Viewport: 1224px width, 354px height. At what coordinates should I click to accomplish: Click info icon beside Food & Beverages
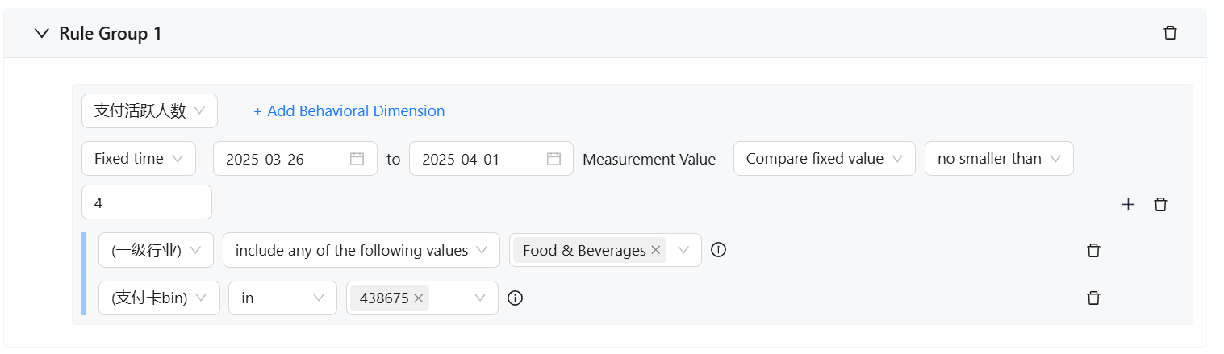point(718,250)
